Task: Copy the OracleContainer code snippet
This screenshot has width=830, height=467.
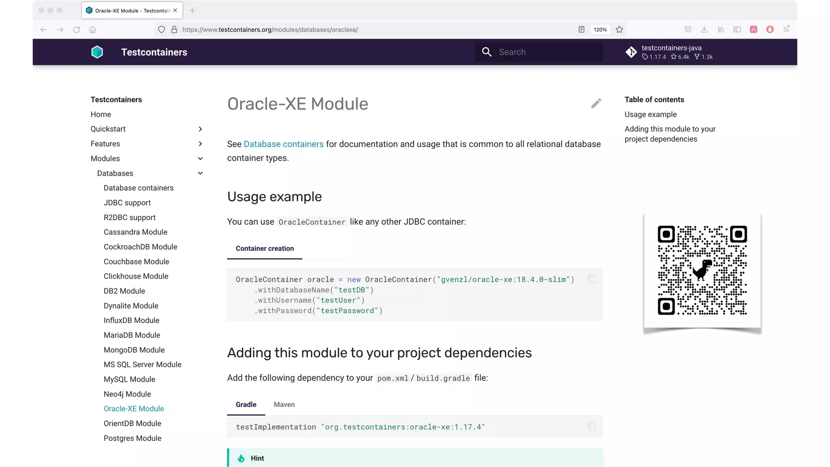Action: point(592,279)
